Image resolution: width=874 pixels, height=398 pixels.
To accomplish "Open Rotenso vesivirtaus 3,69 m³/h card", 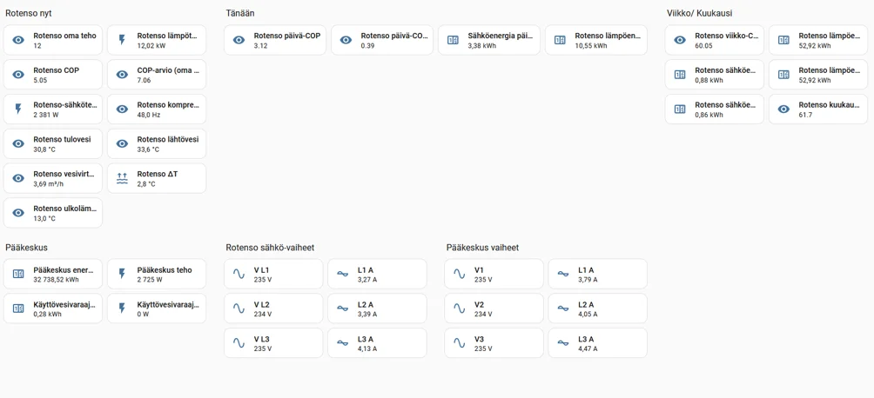I will (x=53, y=178).
